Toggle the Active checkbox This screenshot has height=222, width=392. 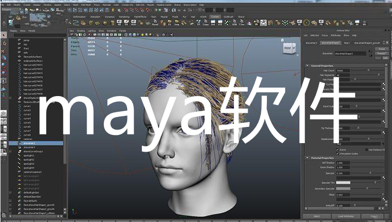coord(337,150)
